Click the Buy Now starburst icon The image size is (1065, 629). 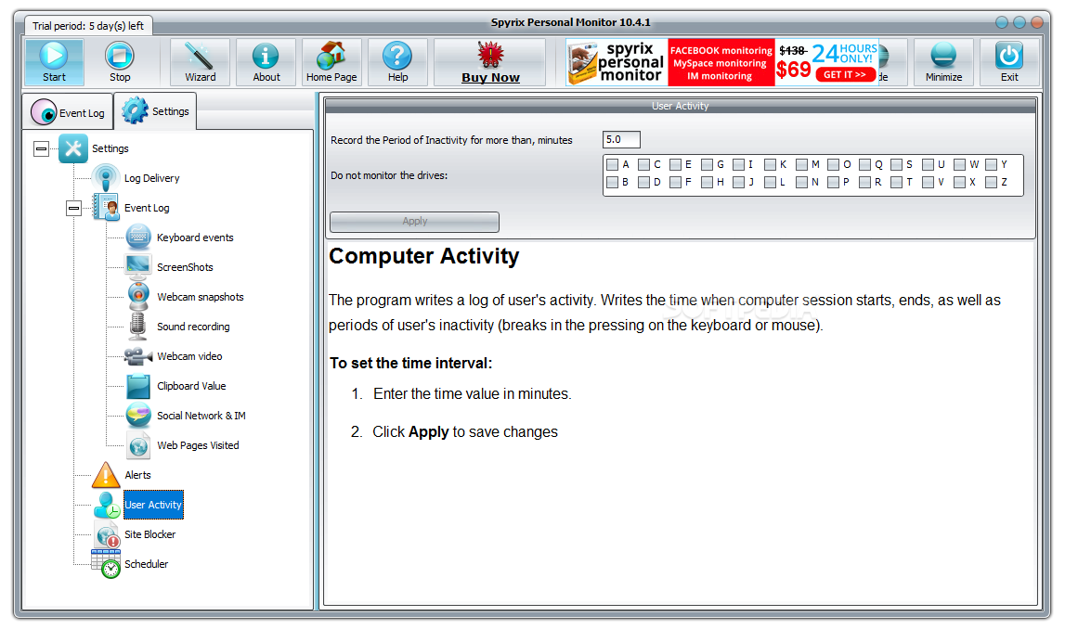tap(490, 55)
